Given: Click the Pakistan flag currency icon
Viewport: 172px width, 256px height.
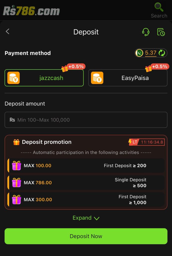Looking at the screenshot, I should point(139,53).
